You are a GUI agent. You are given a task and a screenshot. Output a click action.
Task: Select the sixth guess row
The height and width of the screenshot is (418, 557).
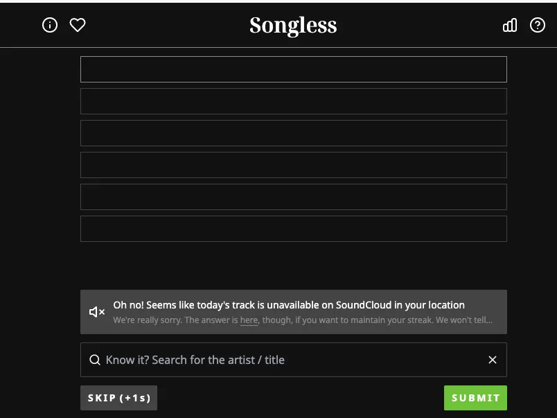click(293, 228)
